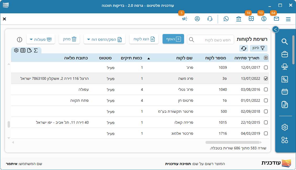Collapse the sidebar with the chevron arrow
296x170 pixels.
(275, 29)
